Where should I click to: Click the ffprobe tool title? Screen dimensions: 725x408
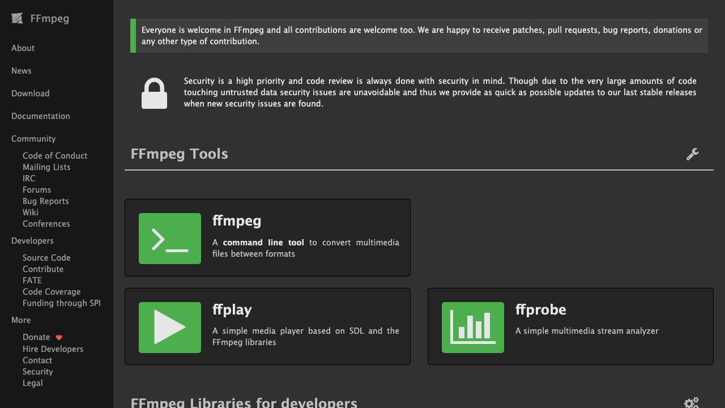(541, 309)
